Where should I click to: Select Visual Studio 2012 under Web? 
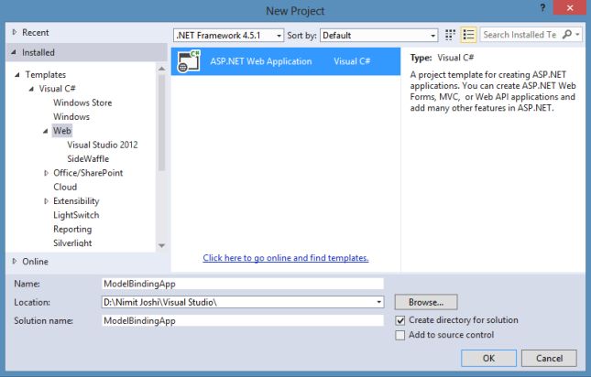tap(103, 145)
